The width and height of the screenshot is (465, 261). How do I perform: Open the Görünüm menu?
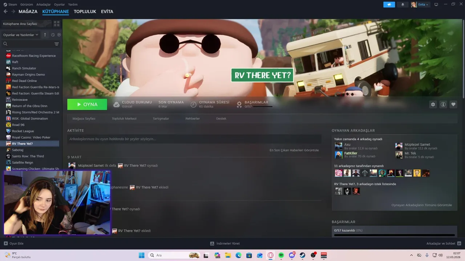[27, 4]
